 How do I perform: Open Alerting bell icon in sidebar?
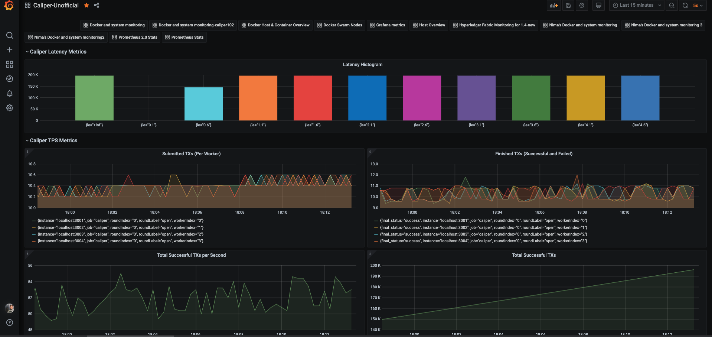[x=10, y=93]
